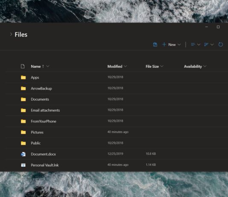Open the Pictures folder name

point(37,132)
